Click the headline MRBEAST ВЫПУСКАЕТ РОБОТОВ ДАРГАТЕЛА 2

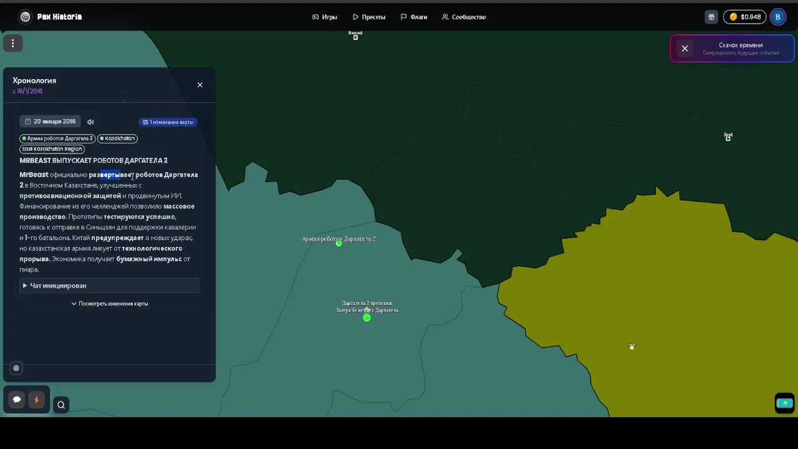point(94,160)
